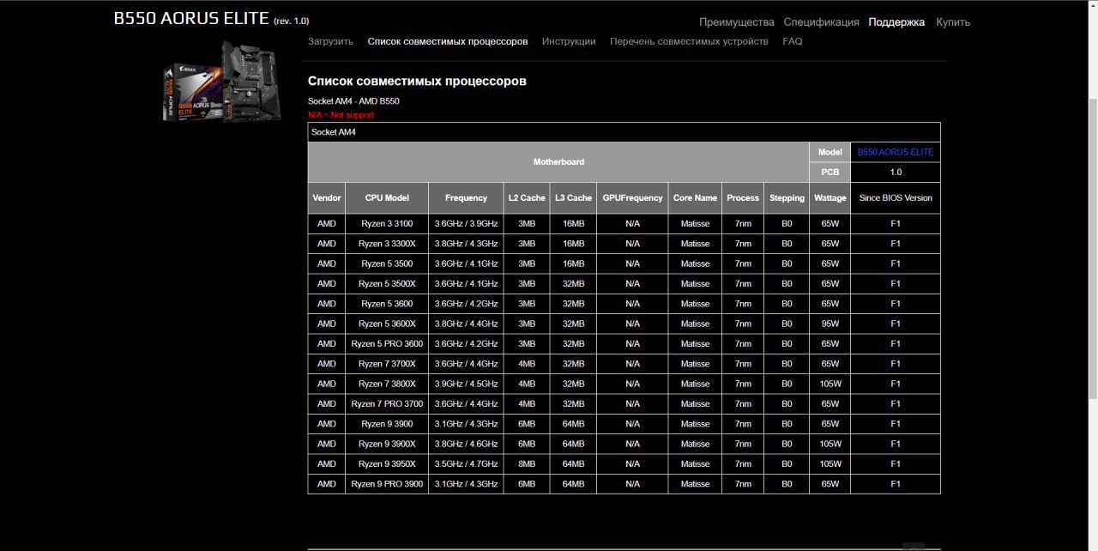Click the Socket AM4 table row

[624, 132]
